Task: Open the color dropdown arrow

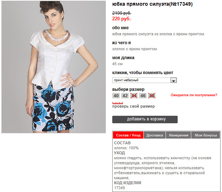Action: [174, 80]
